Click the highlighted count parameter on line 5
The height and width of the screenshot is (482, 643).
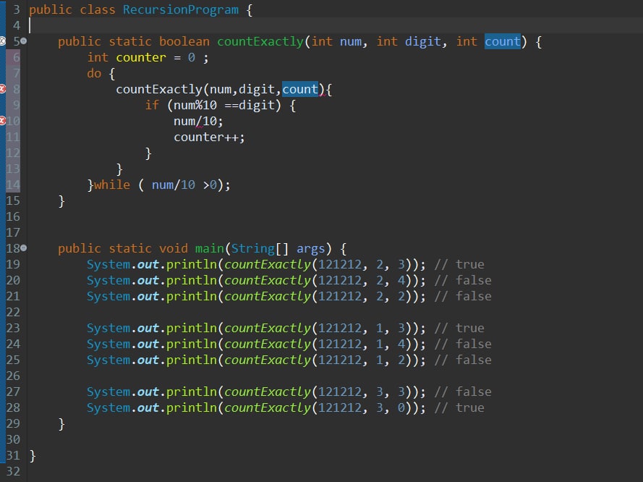point(503,41)
